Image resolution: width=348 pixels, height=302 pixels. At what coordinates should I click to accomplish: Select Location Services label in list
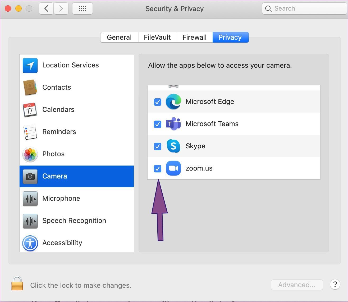(x=71, y=65)
